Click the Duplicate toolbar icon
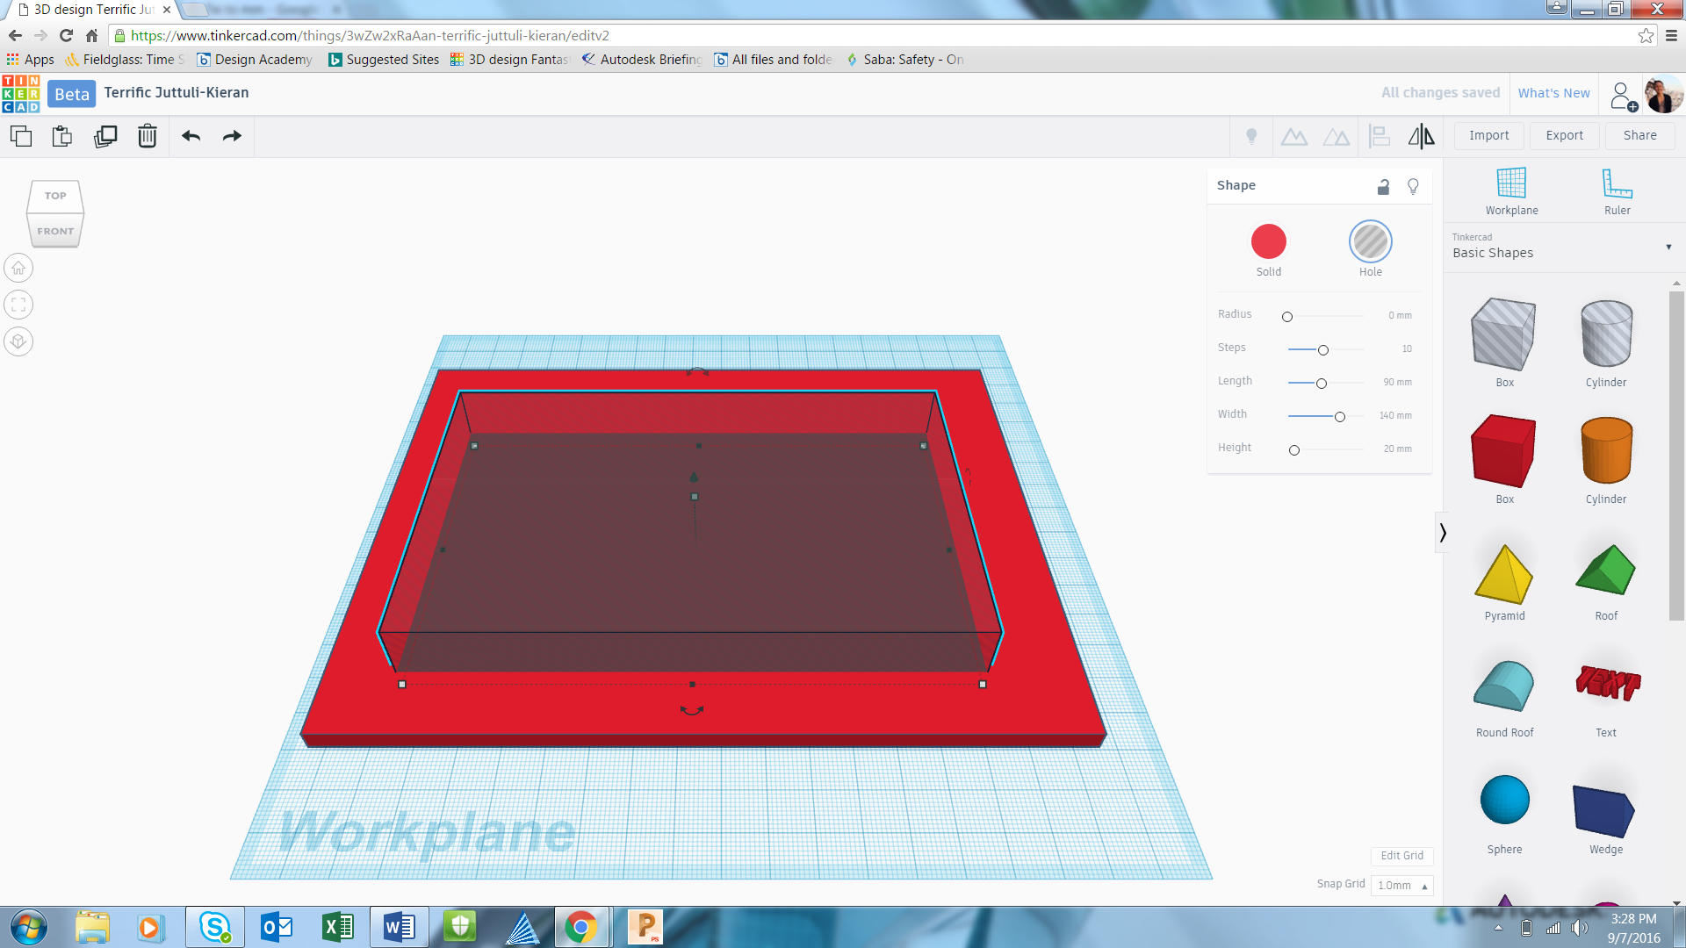The width and height of the screenshot is (1686, 948). click(x=105, y=136)
